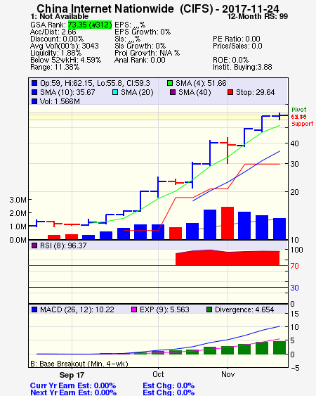Click the Sls Growth: 0% text

point(140,46)
